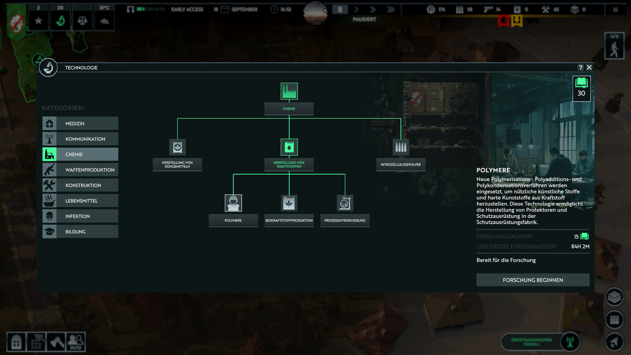Open the Bildung category
The width and height of the screenshot is (631, 355).
coord(80,232)
